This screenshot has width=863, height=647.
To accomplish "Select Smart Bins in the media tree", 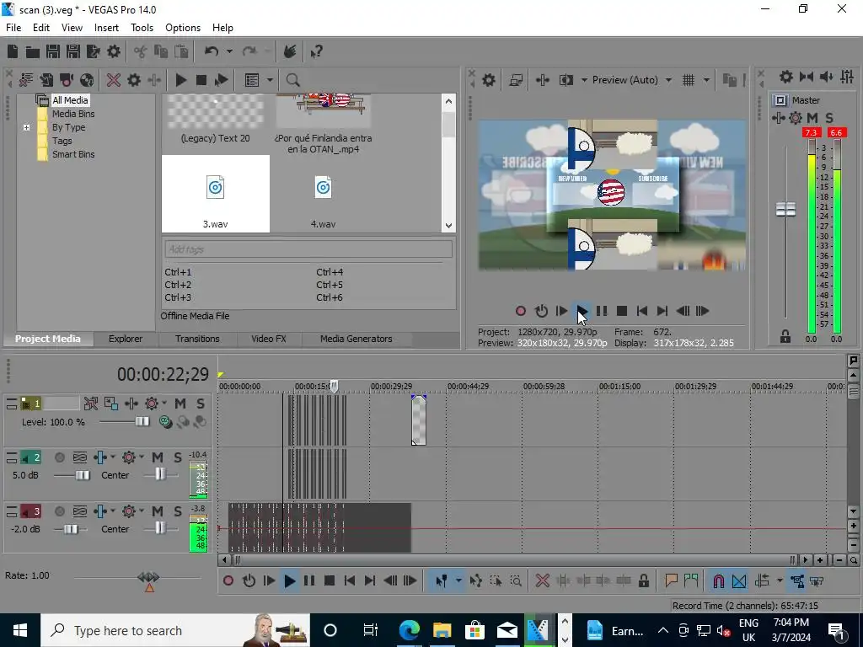I will click(73, 155).
